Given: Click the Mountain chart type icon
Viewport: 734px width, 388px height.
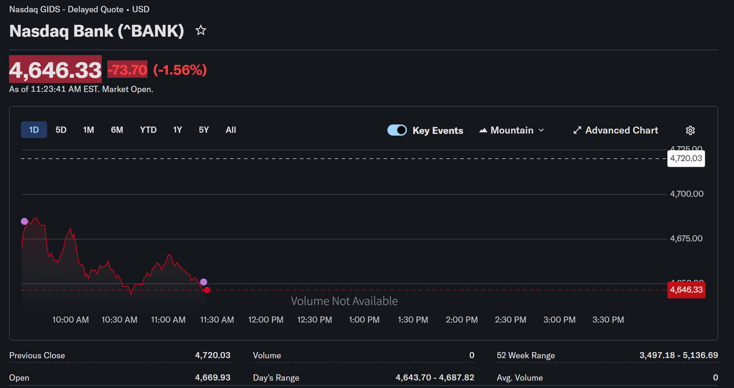Looking at the screenshot, I should (483, 131).
